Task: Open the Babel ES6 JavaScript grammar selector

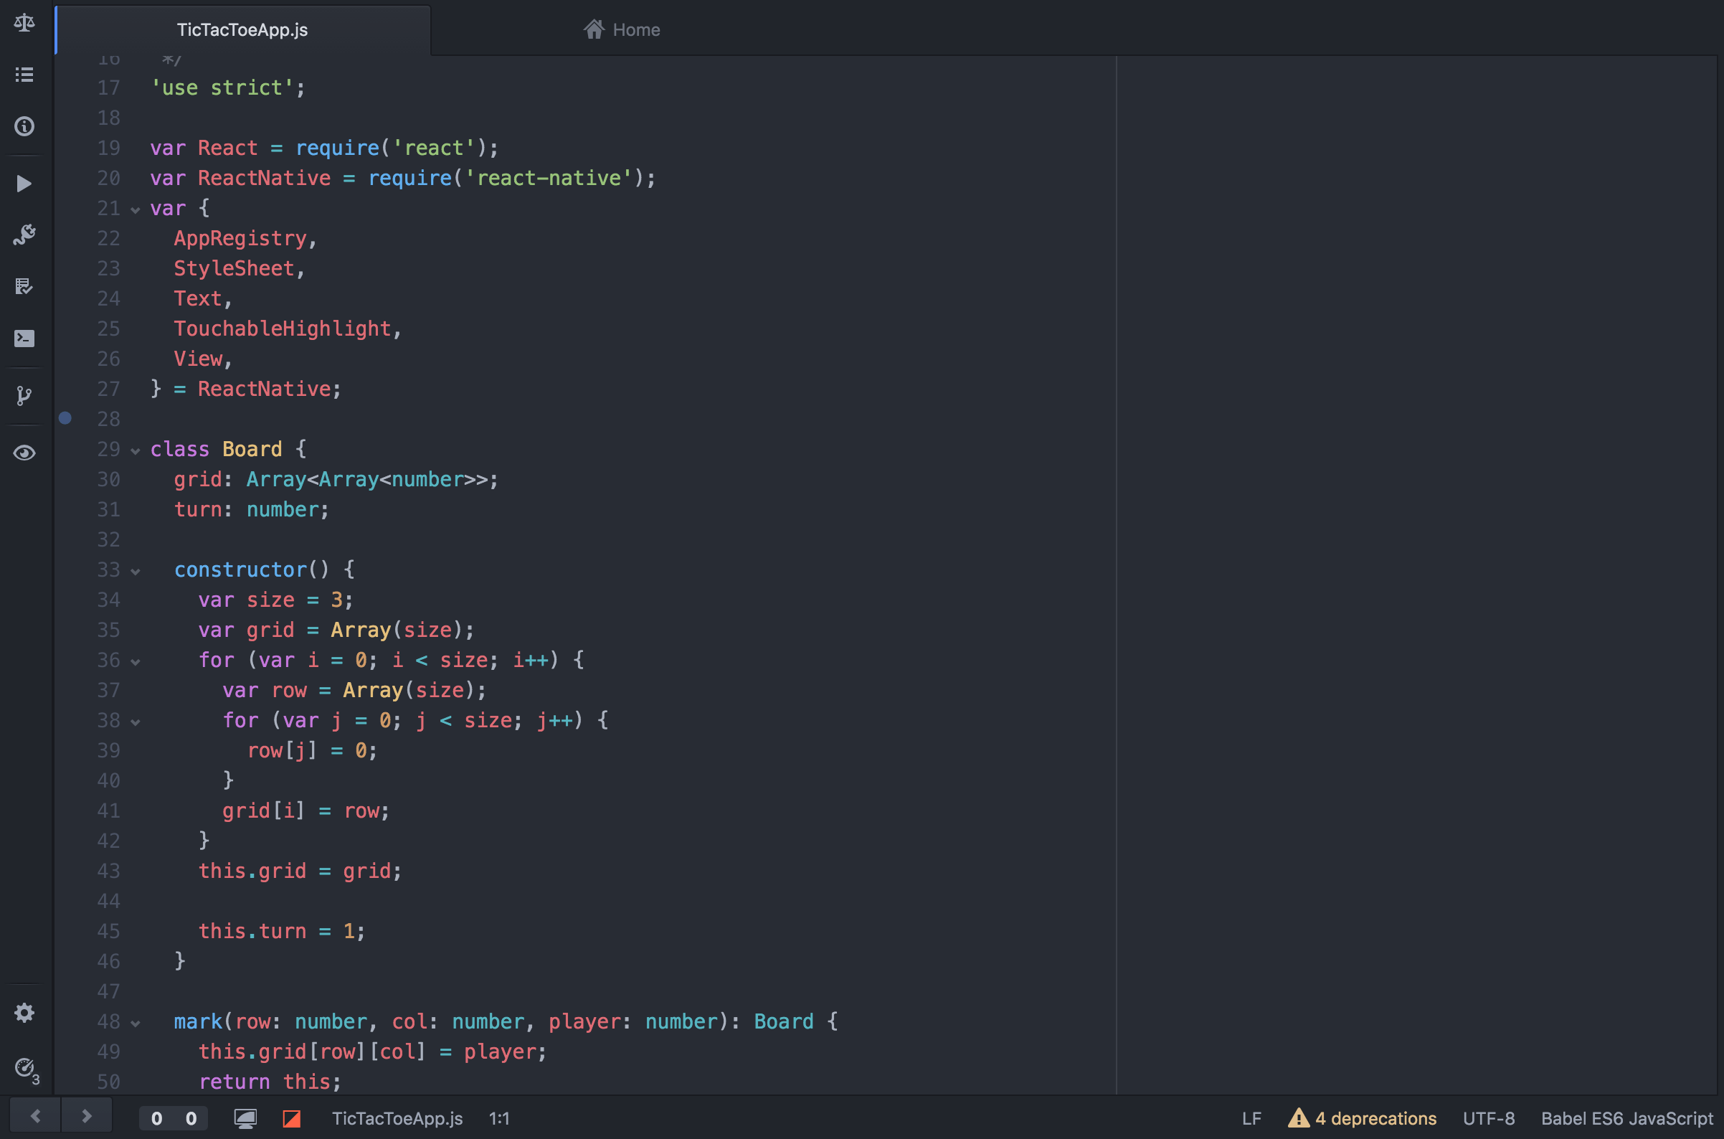Action: tap(1626, 1119)
